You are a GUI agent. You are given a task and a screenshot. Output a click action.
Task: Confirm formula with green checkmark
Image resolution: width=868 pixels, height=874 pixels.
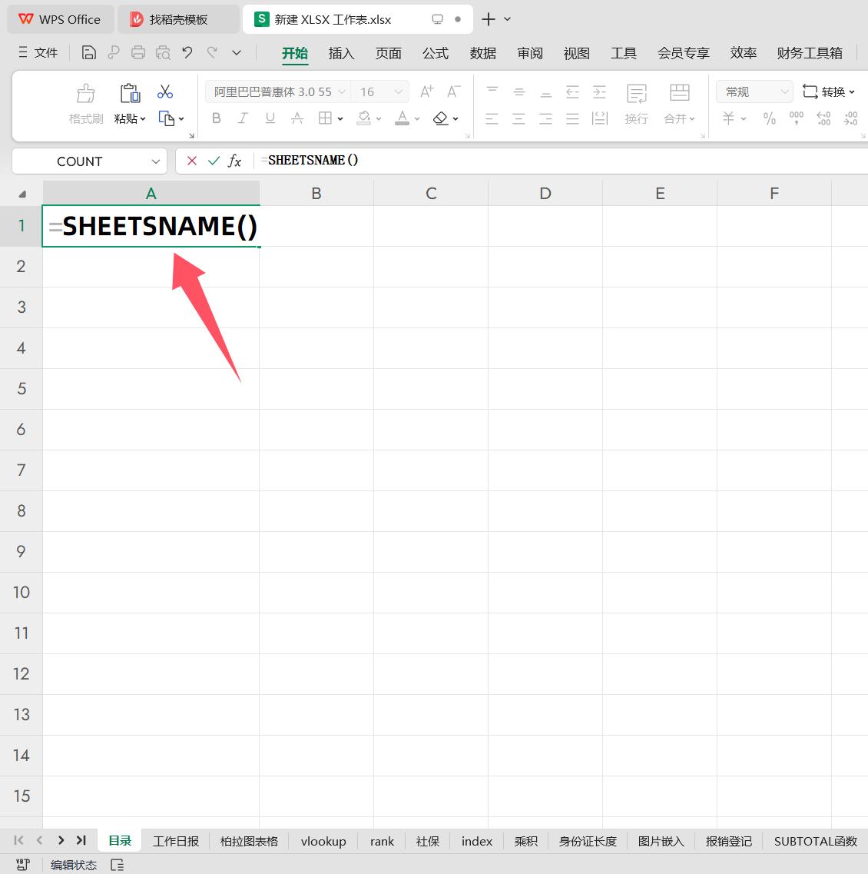point(214,161)
